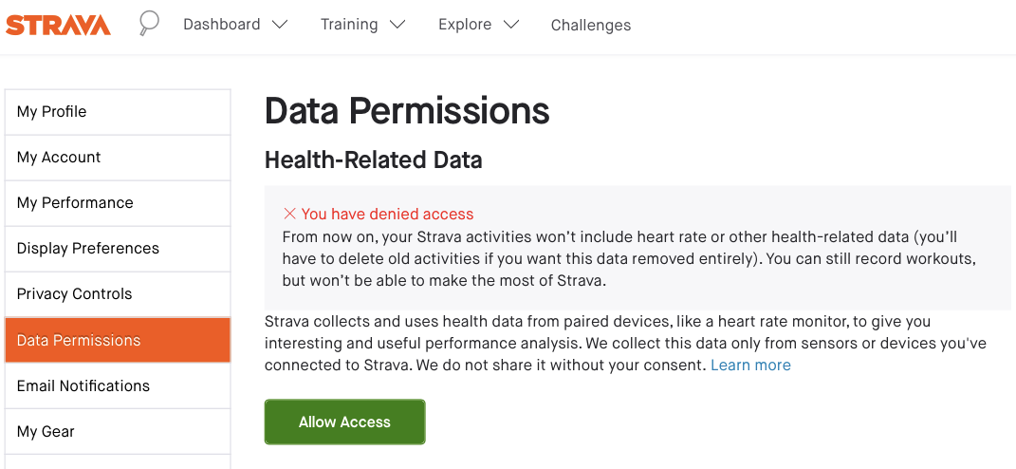Go to My Gear section

[118, 432]
